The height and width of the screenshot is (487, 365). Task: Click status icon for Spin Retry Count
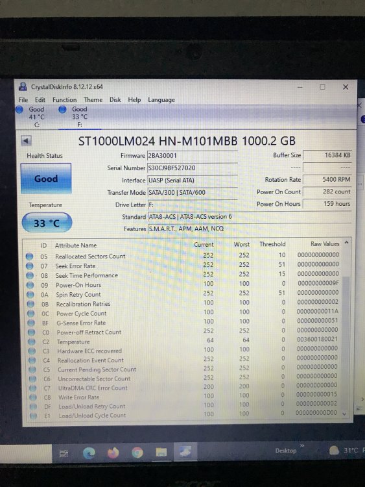(x=30, y=294)
